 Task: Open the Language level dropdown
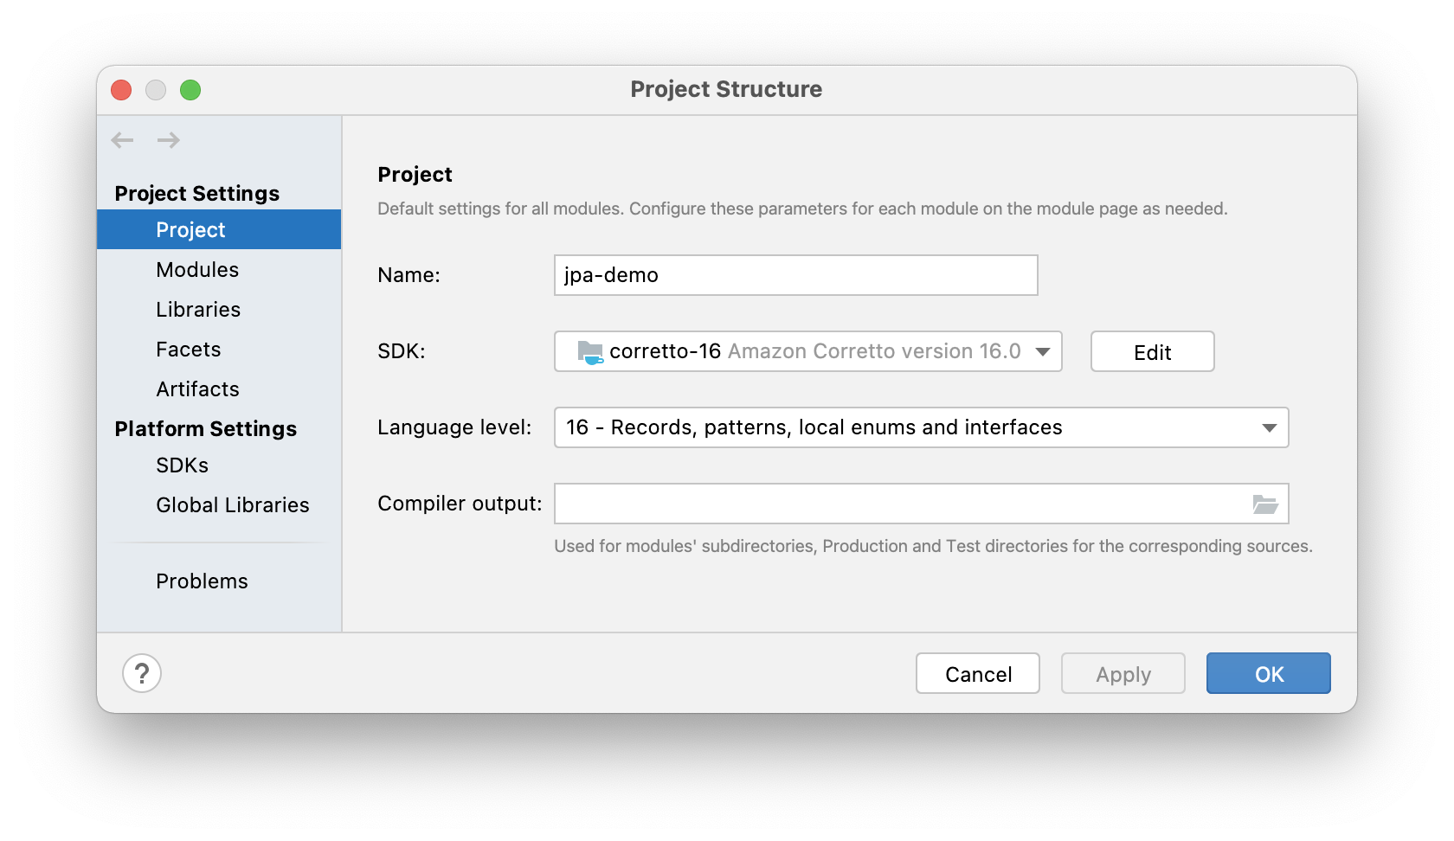(1269, 427)
